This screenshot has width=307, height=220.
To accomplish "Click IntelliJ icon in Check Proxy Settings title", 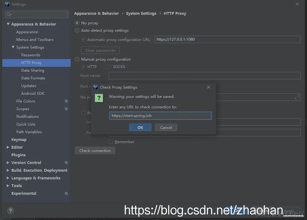I will pos(95,87).
